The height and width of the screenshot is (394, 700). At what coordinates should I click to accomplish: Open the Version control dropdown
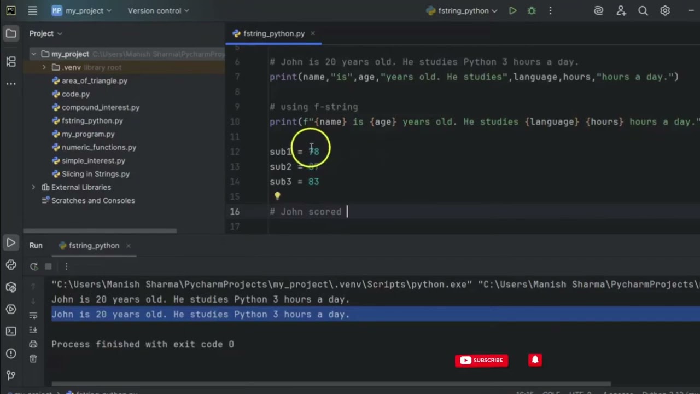pos(158,10)
